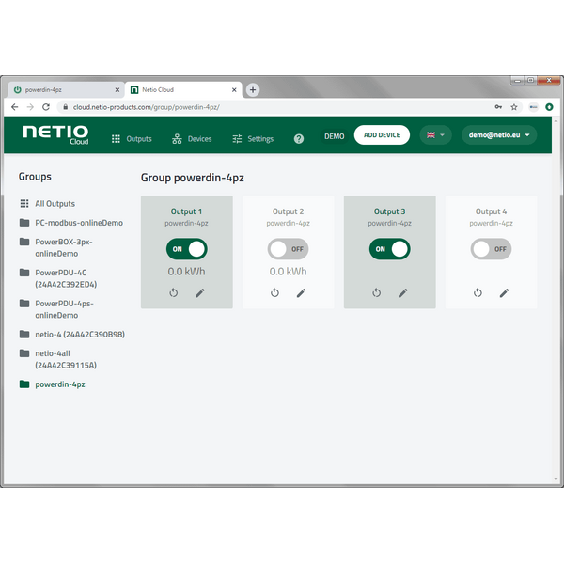Reload the page with browser refresh icon
The height and width of the screenshot is (564, 564).
(45, 107)
